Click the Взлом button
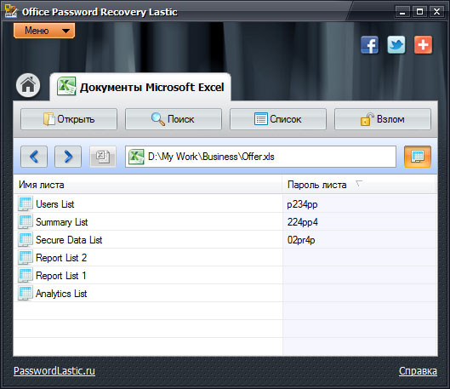This screenshot has height=389, width=450. point(383,119)
